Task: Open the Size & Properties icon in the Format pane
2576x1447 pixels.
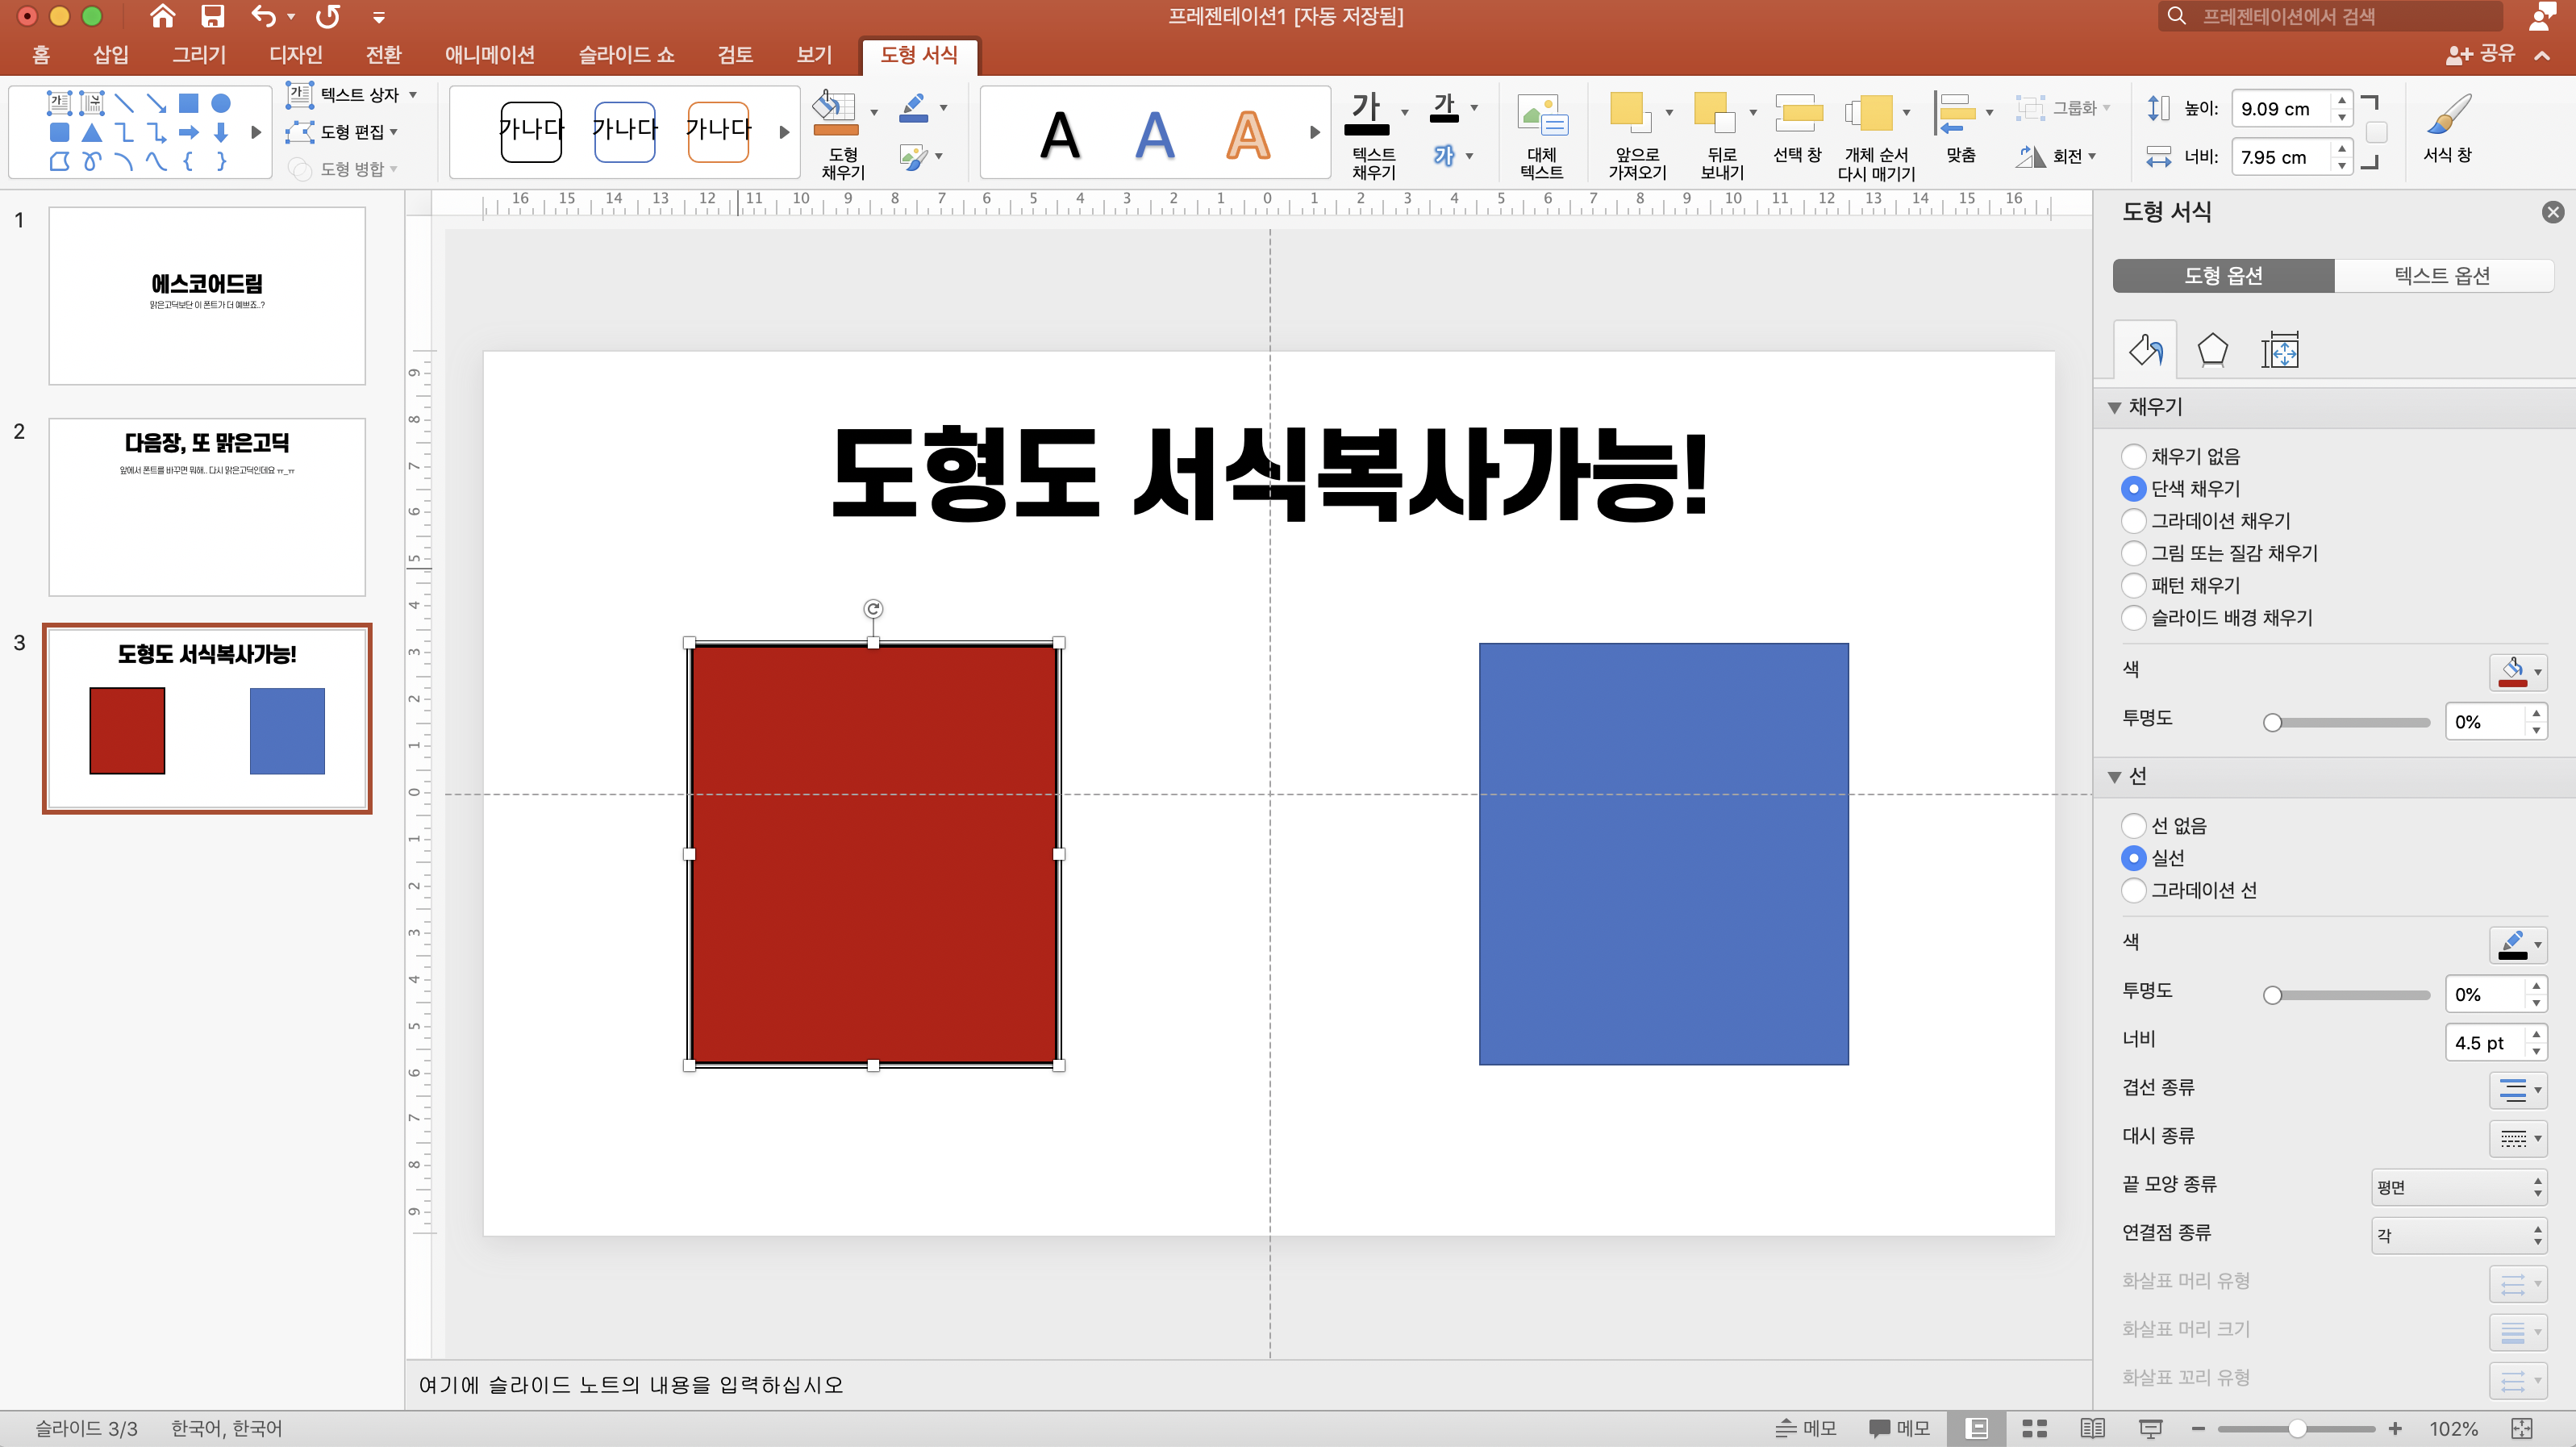Action: 2279,350
